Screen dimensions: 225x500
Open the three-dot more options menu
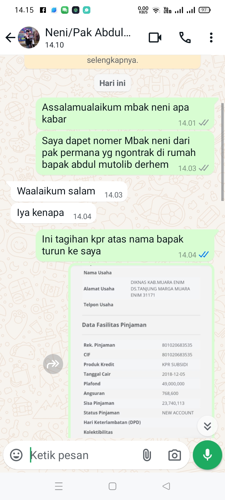tap(211, 37)
